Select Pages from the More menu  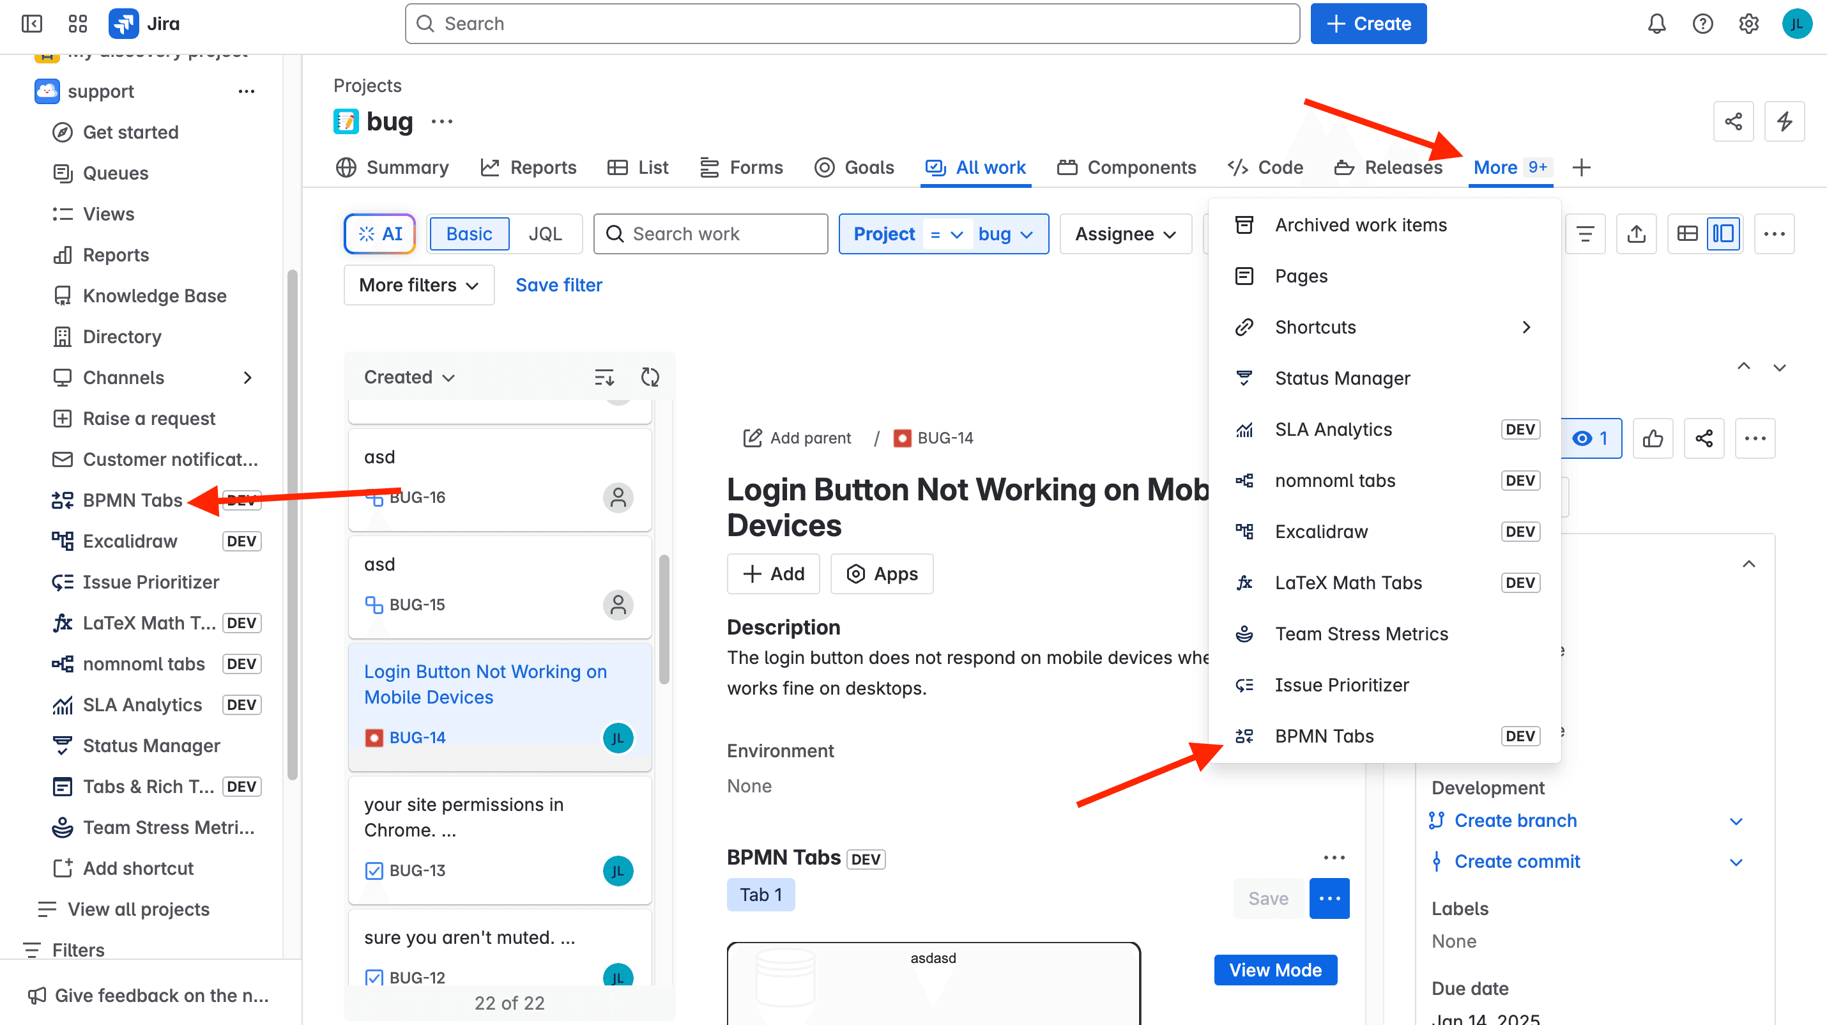(x=1384, y=276)
